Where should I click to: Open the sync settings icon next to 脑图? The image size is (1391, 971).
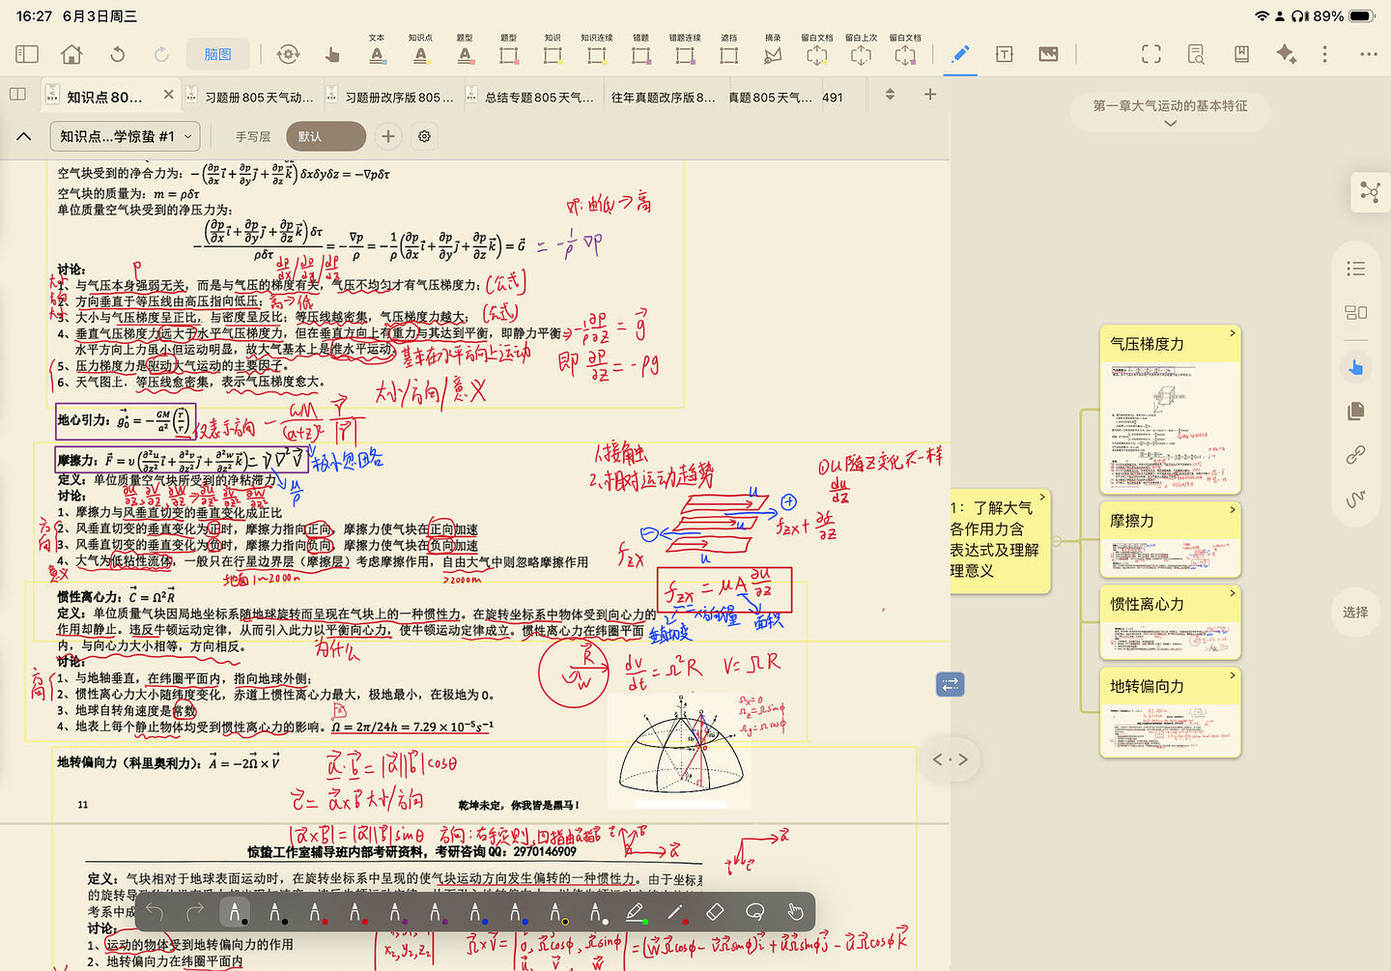(x=288, y=54)
